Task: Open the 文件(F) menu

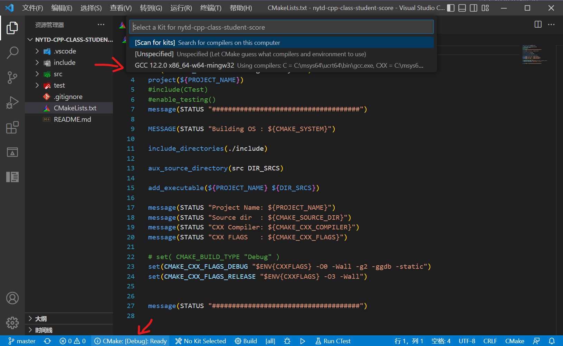Action: pyautogui.click(x=32, y=8)
